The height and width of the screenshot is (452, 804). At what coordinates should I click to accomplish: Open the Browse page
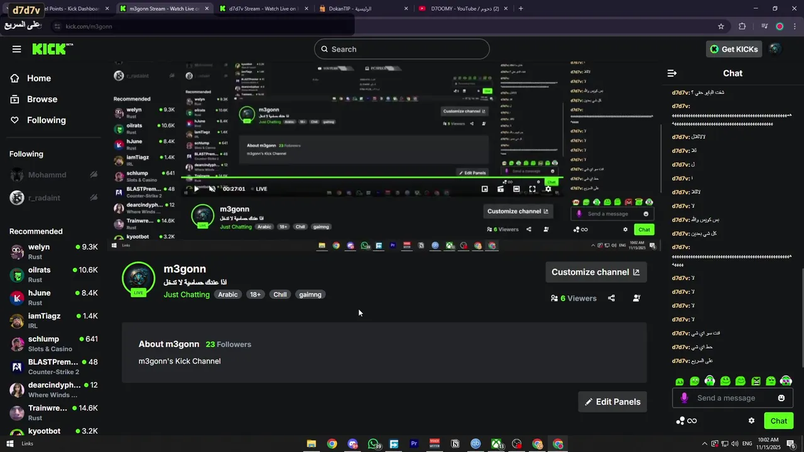[x=42, y=99]
